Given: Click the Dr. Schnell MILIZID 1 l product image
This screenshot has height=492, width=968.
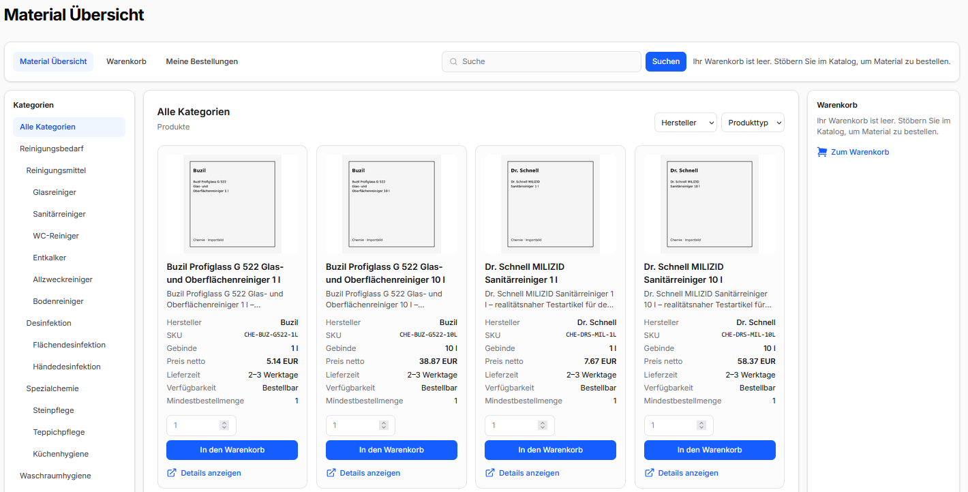Looking at the screenshot, I should [550, 204].
